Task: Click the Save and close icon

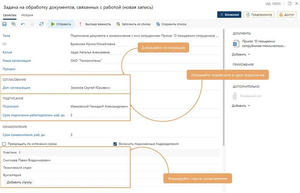Action: click(14, 24)
